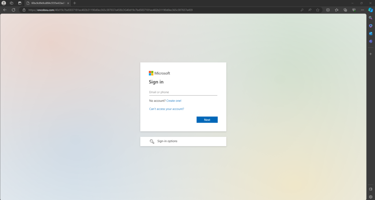Open the Workspaces icon
The image size is (375, 200).
click(11, 3)
